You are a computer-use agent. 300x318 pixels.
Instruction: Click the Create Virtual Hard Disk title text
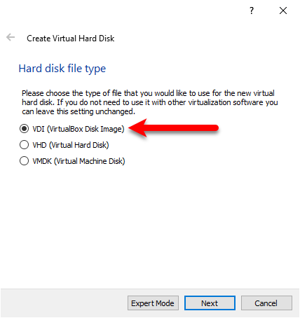(x=71, y=39)
